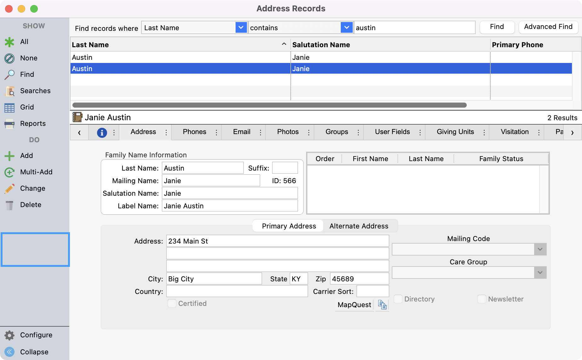582x360 pixels.
Task: Open Reports printer icon
Action: click(9, 124)
